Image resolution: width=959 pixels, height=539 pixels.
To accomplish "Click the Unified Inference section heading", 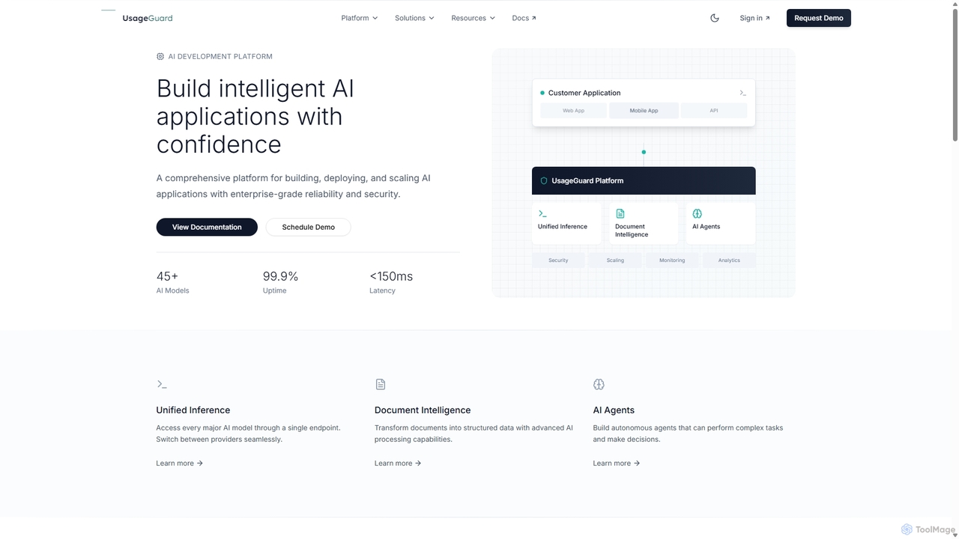I will [193, 410].
